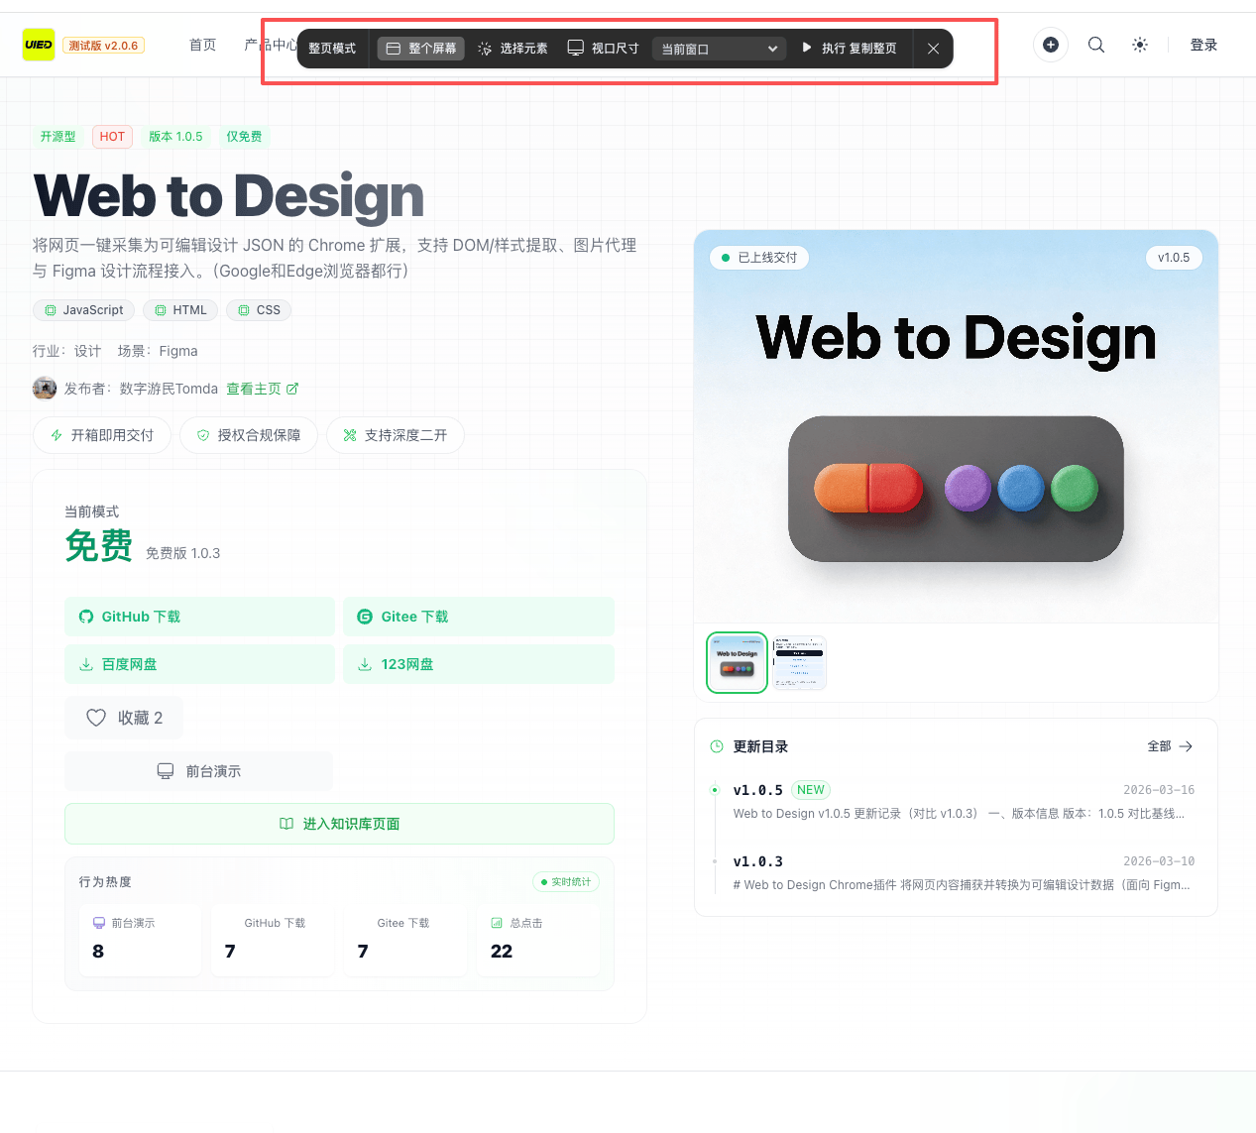The image size is (1256, 1133).
Task: Click the round plus icon in the header
Action: tap(1051, 45)
